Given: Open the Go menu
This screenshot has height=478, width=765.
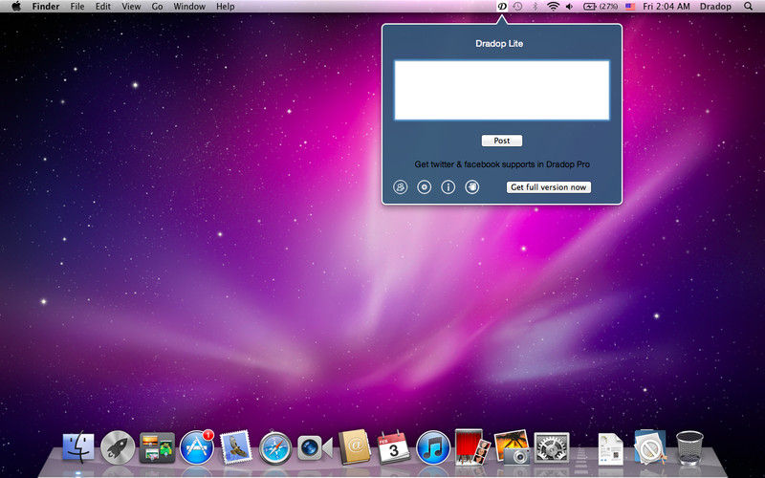Looking at the screenshot, I should (x=157, y=7).
